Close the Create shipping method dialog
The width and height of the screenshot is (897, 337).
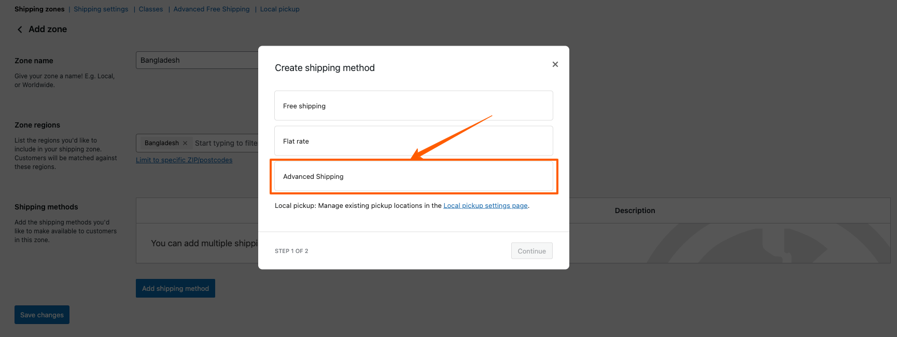tap(555, 64)
